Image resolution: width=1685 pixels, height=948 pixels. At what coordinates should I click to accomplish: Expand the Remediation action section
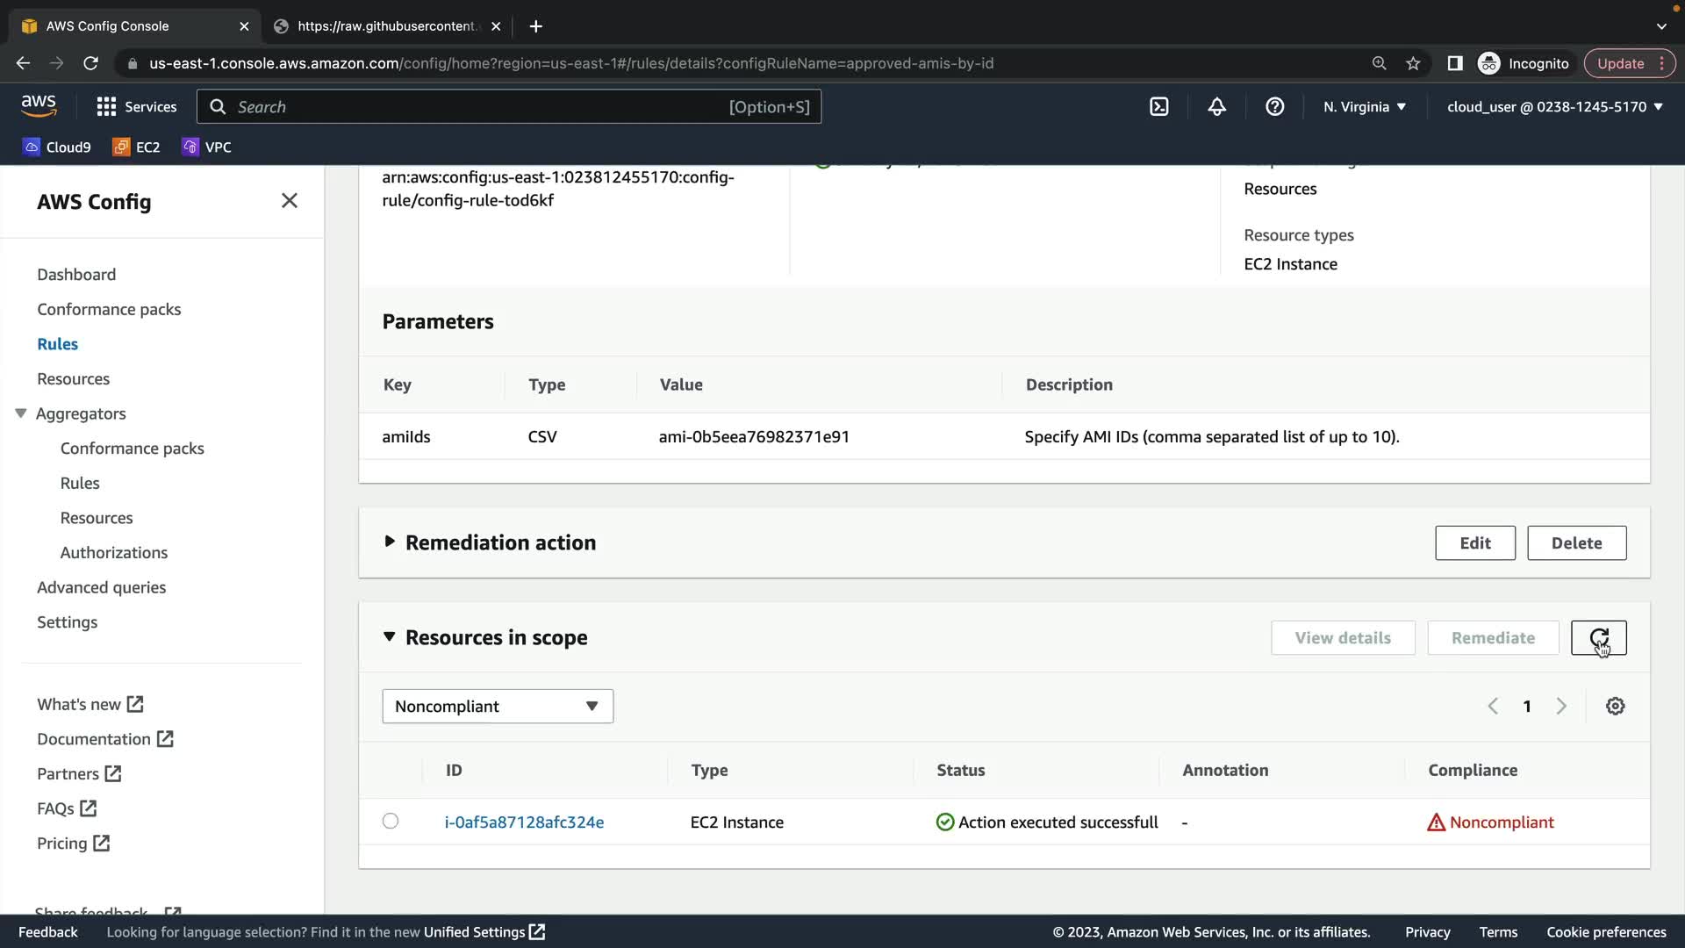pyautogui.click(x=390, y=542)
